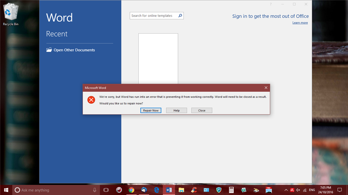
Task: Open the scanner app icon in taskbar
Action: pos(256,190)
